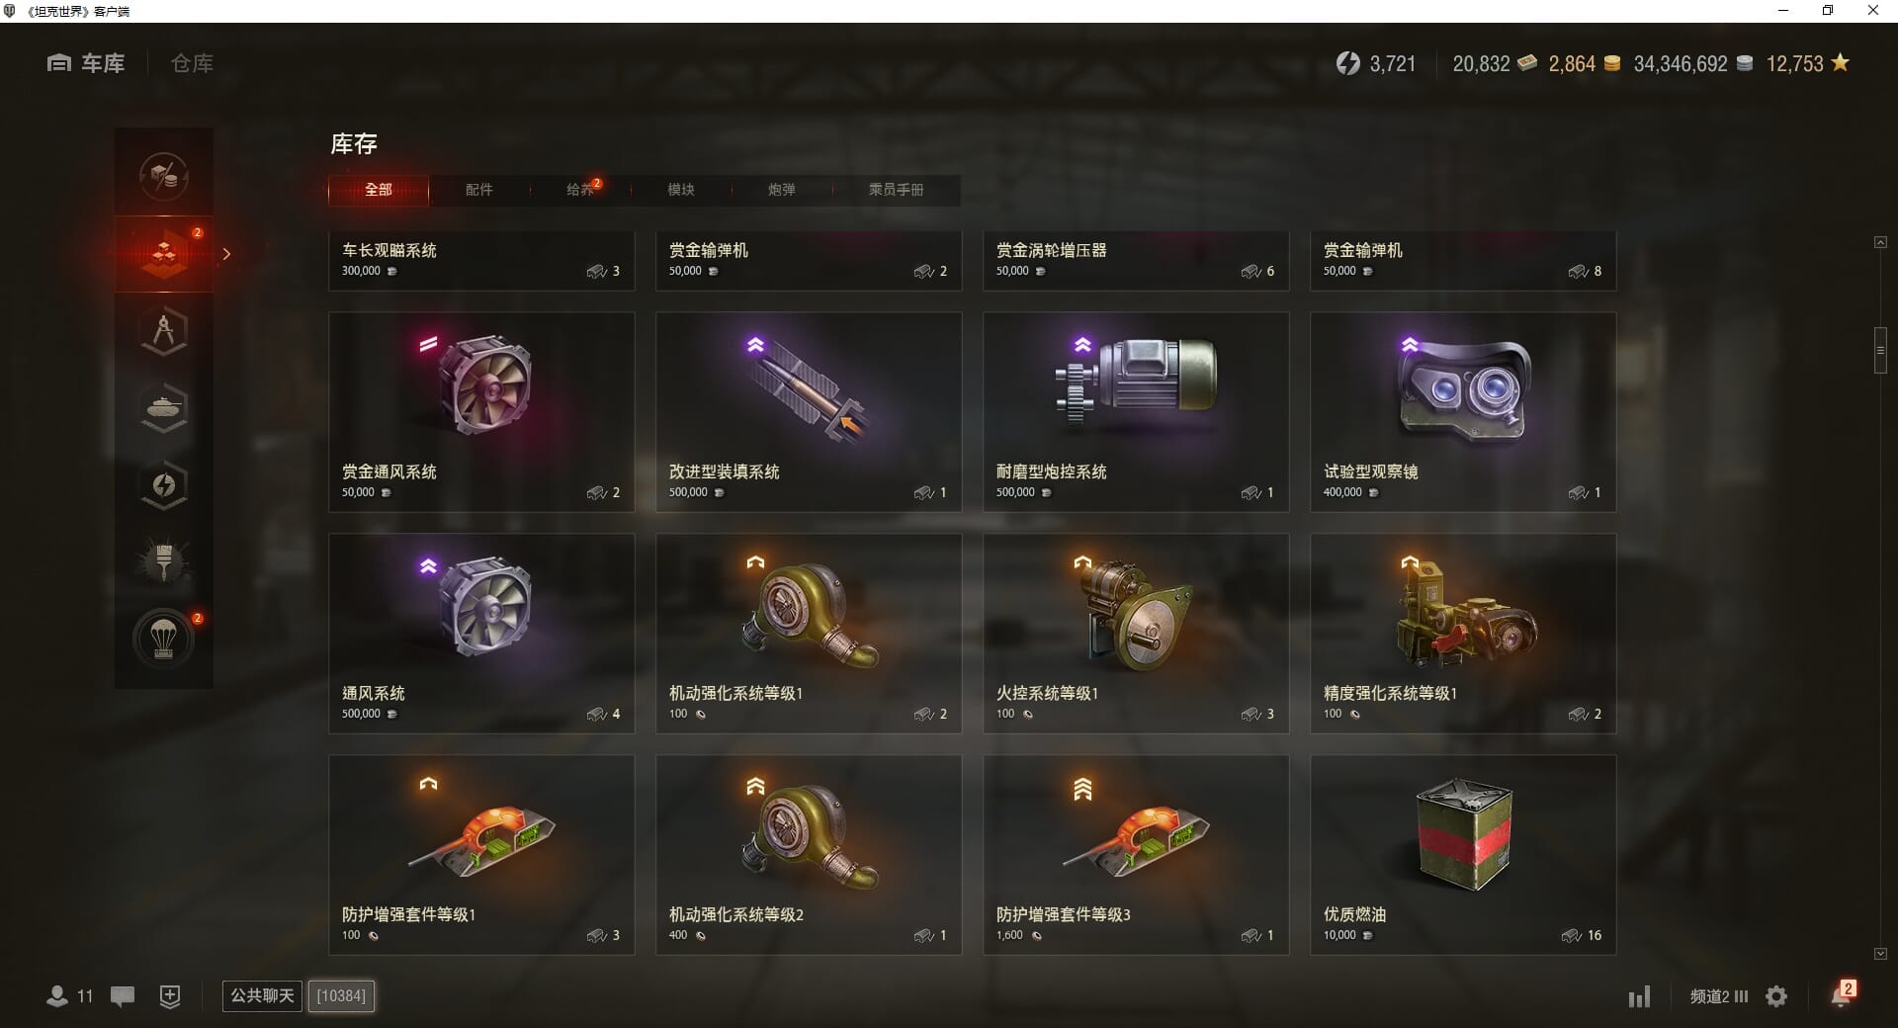This screenshot has width=1898, height=1028.
Task: Select the 优质燃油 item card
Action: pos(1463,855)
